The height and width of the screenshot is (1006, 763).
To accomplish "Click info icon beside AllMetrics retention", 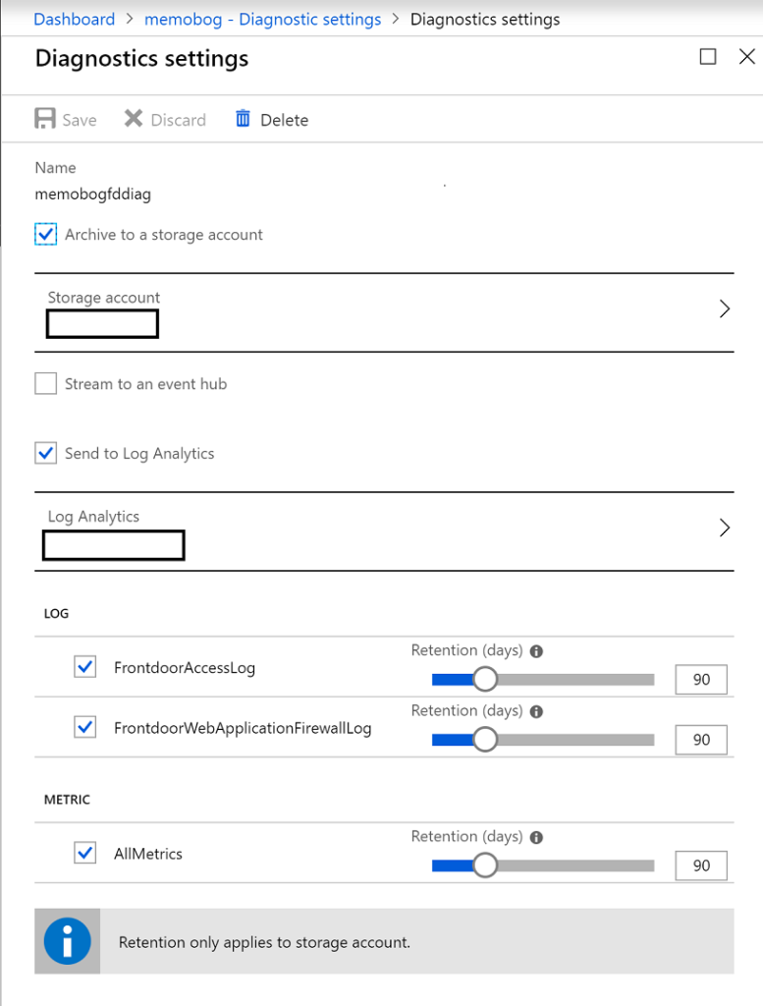I will coord(537,837).
